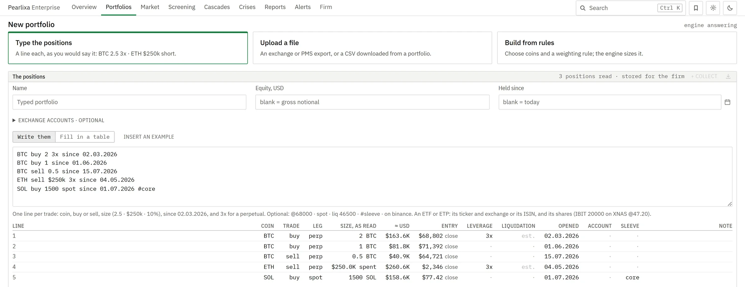This screenshot has width=745, height=287.
Task: Switch to Fill in a table mode
Action: [x=85, y=137]
